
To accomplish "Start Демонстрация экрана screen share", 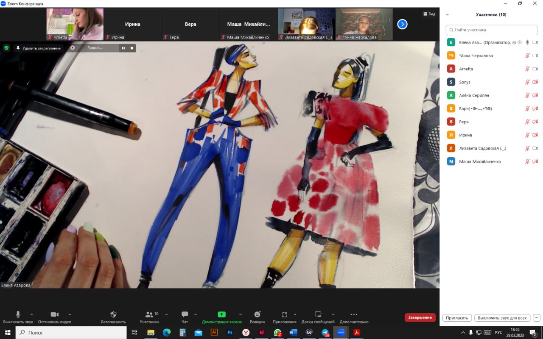I will click(221, 315).
